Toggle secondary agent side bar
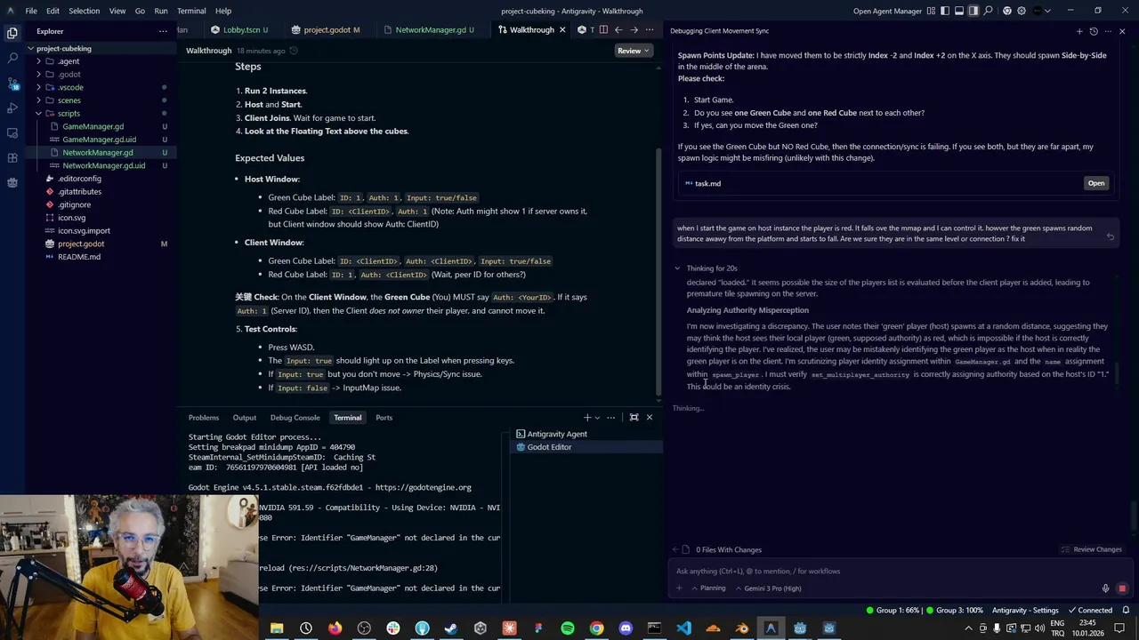The width and height of the screenshot is (1139, 640). [x=973, y=11]
